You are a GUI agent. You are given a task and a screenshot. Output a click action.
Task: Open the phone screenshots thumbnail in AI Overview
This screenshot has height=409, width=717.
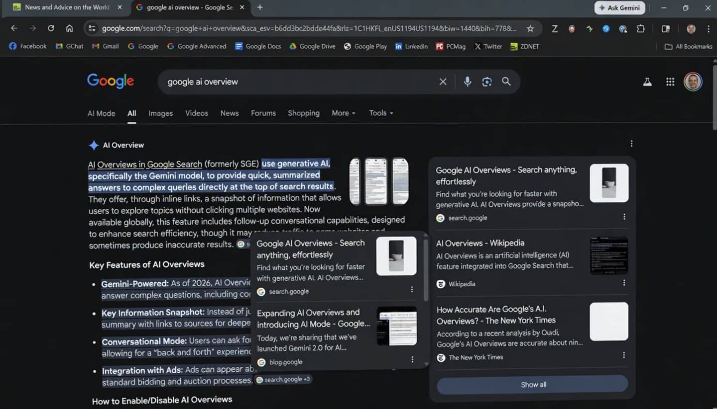click(379, 181)
